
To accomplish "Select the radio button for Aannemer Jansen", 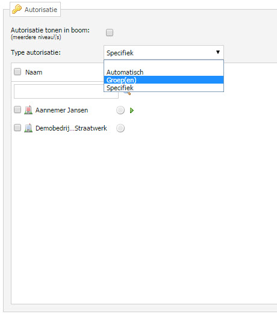I will coord(120,110).
